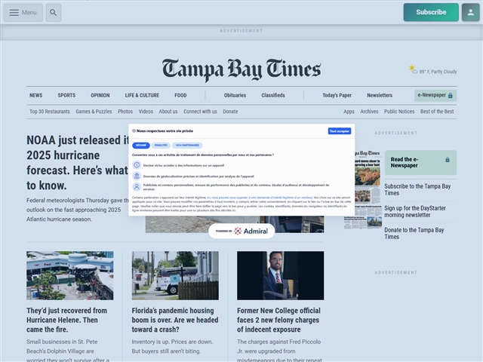This screenshot has width=483, height=362.
Task: Open the Videos link
Action: pos(146,112)
